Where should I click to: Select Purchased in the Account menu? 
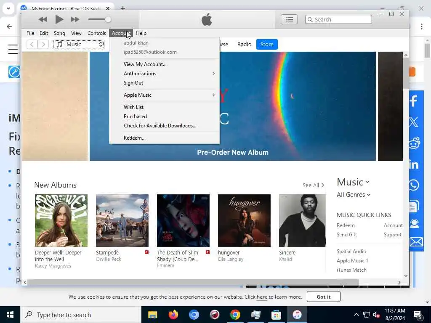[165, 116]
